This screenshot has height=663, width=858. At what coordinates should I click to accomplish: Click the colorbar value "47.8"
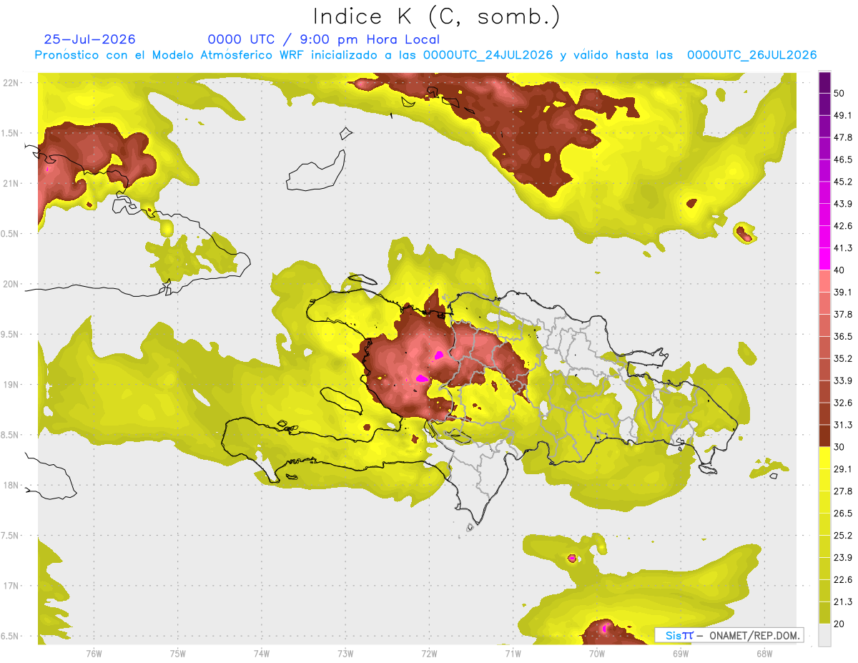point(844,138)
